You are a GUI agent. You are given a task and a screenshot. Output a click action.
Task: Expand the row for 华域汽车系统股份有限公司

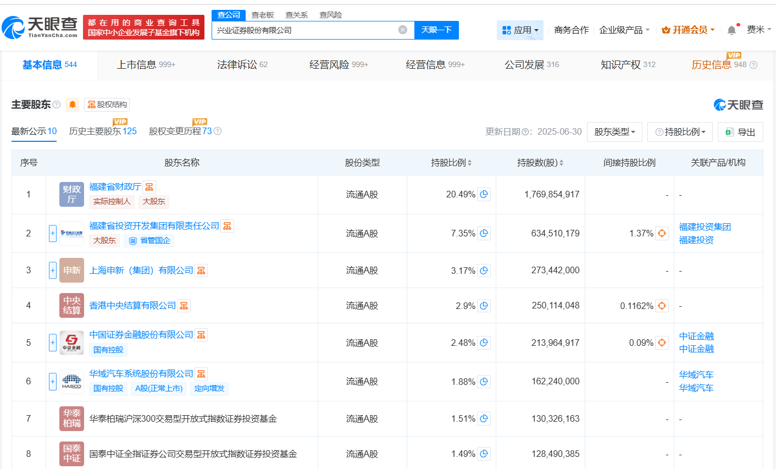[52, 381]
